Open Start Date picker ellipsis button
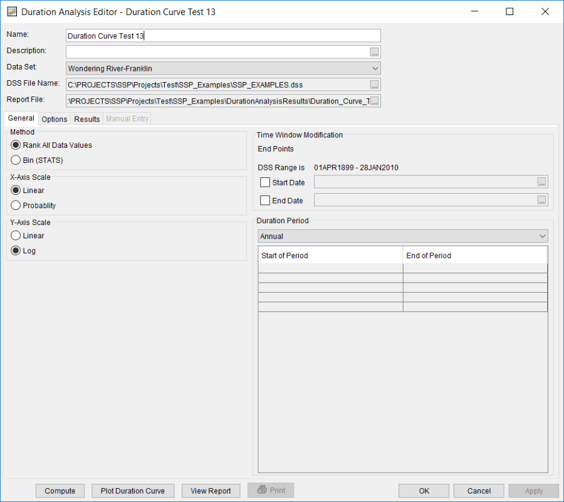The height and width of the screenshot is (502, 564). (x=541, y=182)
